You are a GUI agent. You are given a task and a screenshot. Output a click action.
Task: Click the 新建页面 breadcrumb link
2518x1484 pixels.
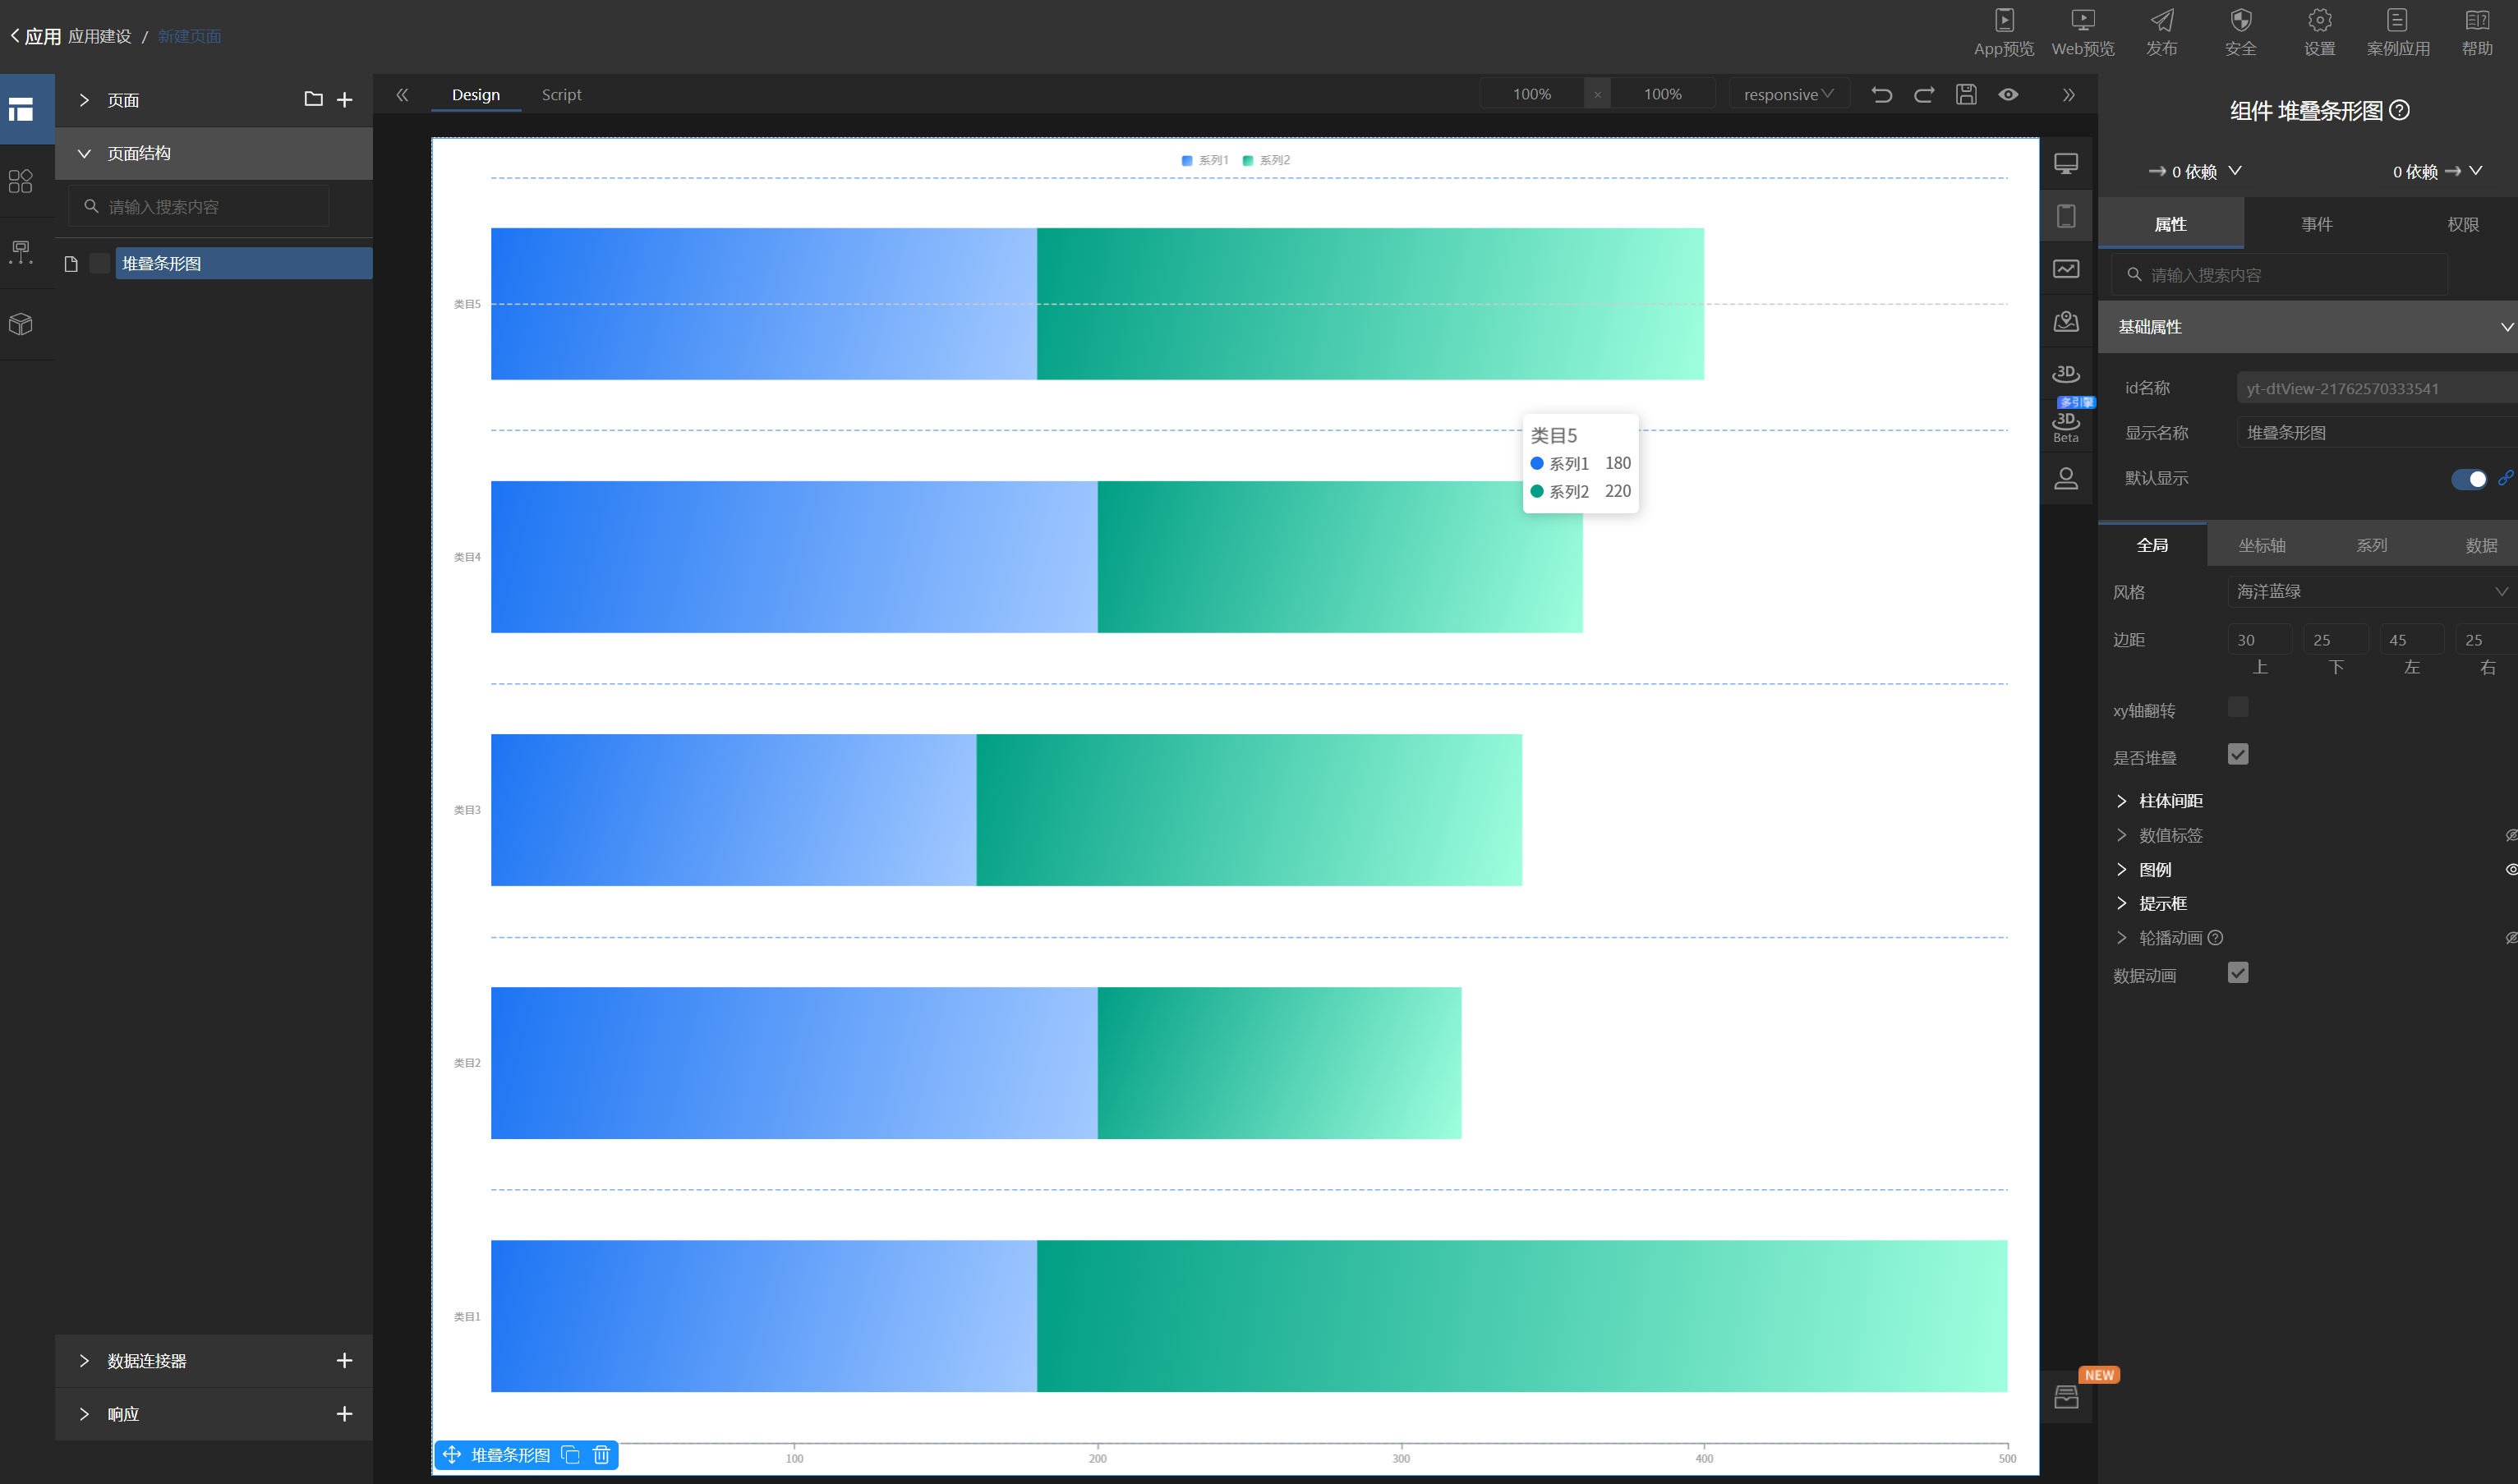[x=189, y=37]
